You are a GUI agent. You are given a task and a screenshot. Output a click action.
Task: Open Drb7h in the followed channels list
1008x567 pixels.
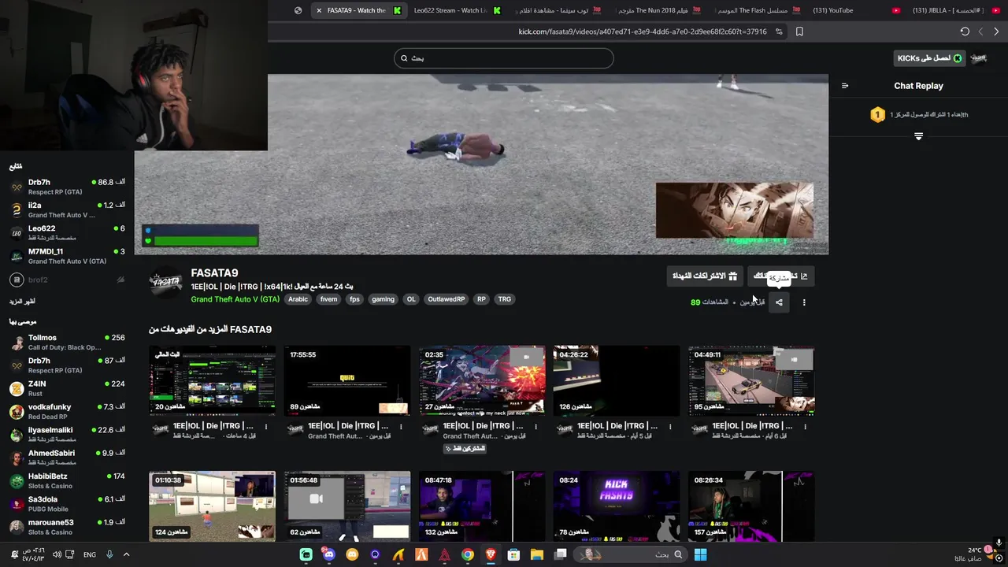tap(67, 187)
